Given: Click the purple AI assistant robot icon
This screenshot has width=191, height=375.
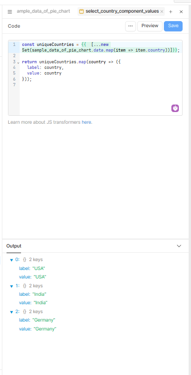Looking at the screenshot, I should [175, 108].
